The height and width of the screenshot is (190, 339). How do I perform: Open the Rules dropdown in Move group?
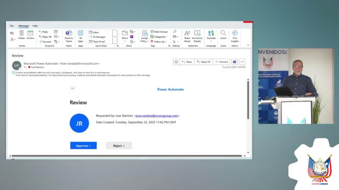(x=133, y=32)
